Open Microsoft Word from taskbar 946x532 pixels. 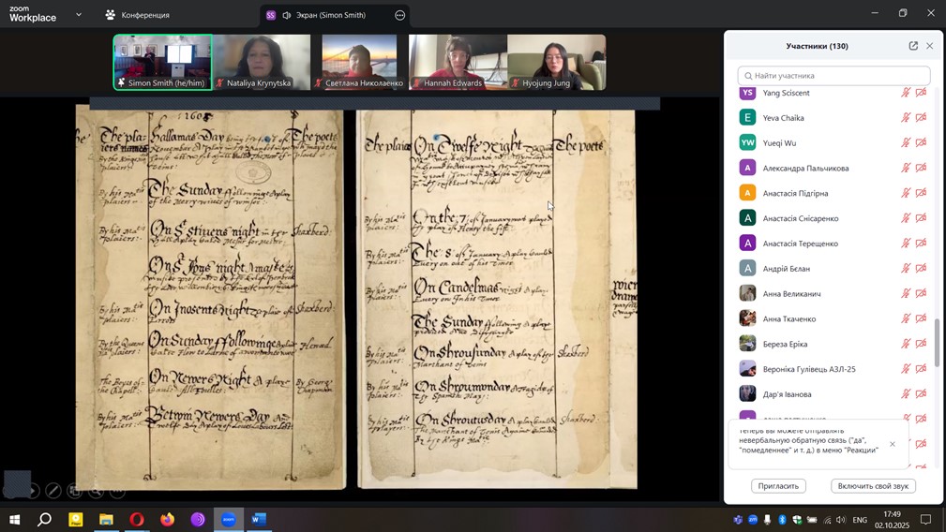pos(260,519)
